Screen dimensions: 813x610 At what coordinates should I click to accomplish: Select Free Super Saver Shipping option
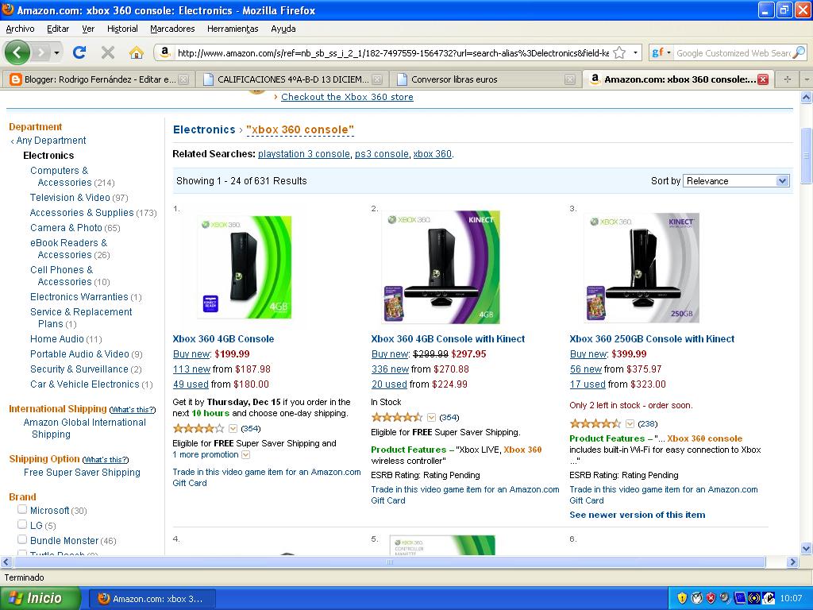[x=82, y=473]
